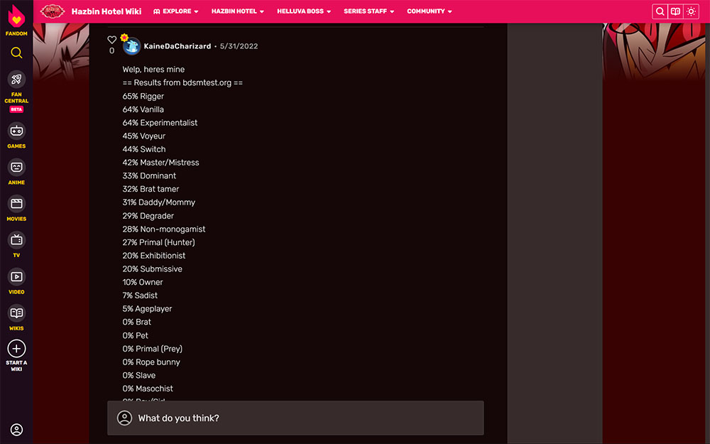Open the Series Staff menu

pyautogui.click(x=368, y=11)
